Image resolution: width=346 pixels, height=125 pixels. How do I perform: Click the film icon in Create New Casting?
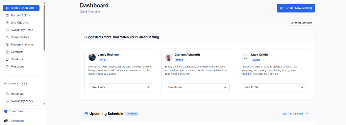[281, 8]
